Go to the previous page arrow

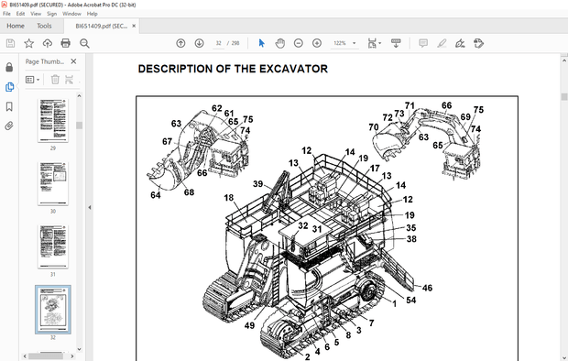click(x=180, y=43)
